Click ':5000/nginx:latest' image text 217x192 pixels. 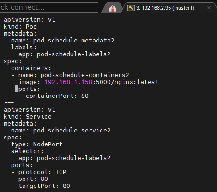(x=126, y=82)
